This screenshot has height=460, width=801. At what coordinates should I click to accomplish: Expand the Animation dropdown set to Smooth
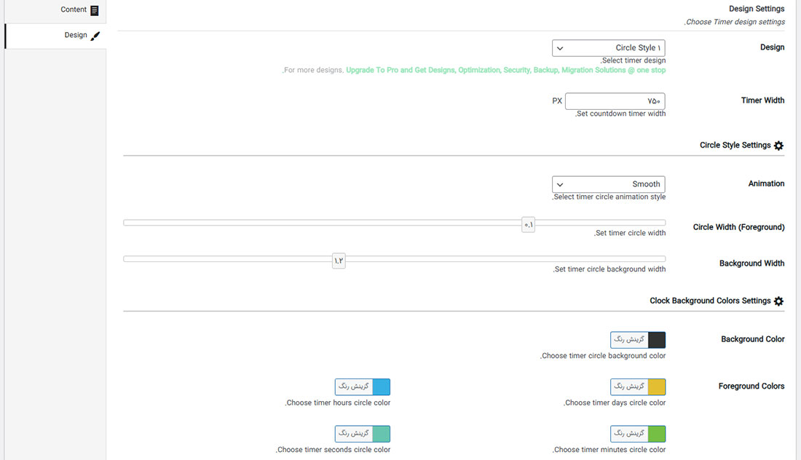[x=608, y=184]
